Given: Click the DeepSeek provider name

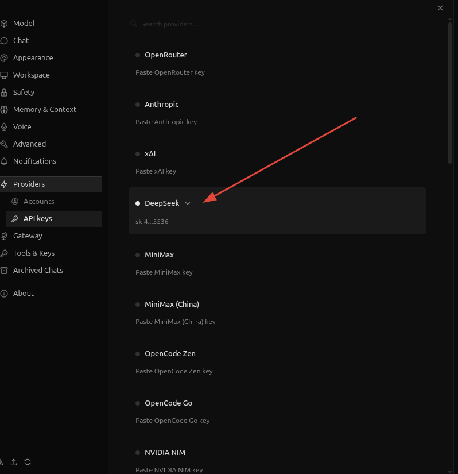Looking at the screenshot, I should coord(162,203).
